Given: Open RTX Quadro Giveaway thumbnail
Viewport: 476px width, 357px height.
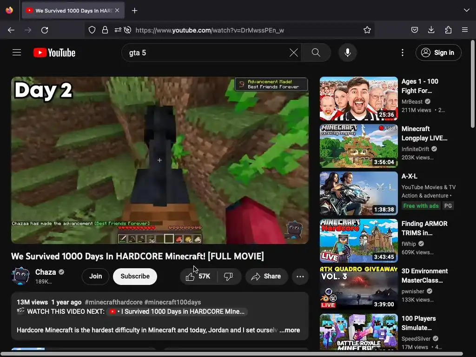Looking at the screenshot, I should tap(358, 288).
